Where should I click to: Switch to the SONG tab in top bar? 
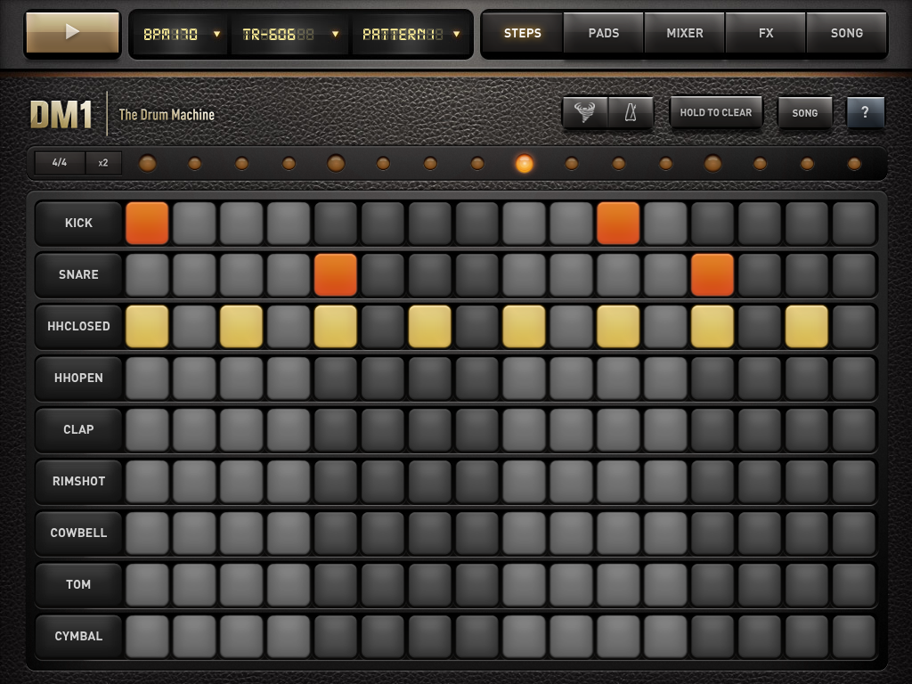(x=847, y=33)
